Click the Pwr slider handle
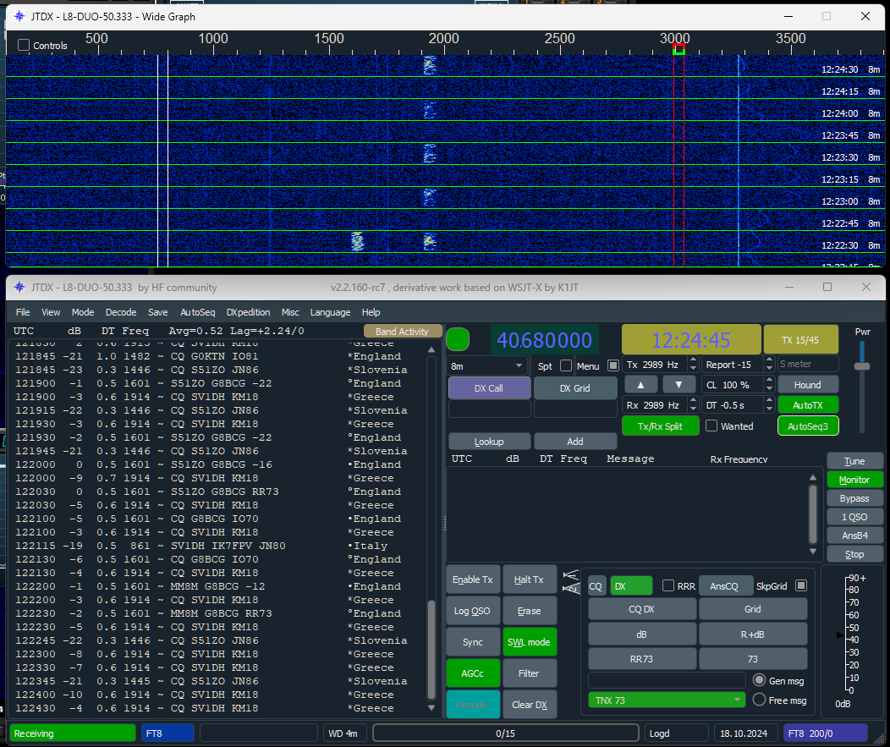 point(862,366)
